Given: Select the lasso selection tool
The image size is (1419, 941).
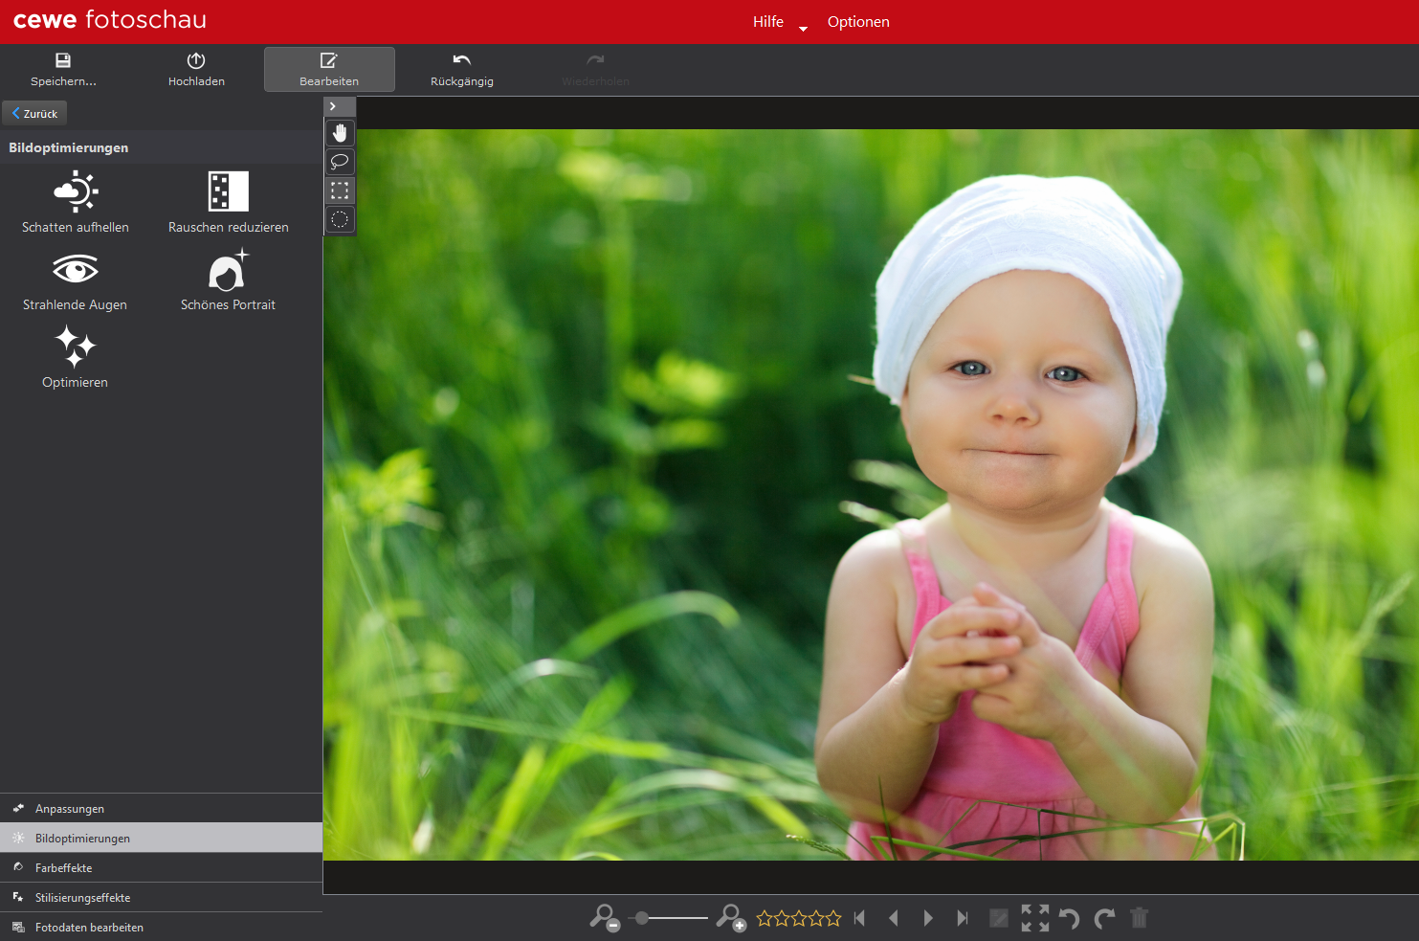Looking at the screenshot, I should tap(340, 162).
